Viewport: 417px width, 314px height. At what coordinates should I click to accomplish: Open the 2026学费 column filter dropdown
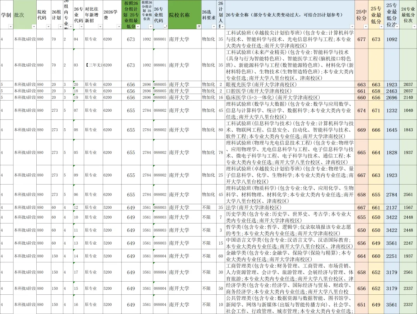119,27
